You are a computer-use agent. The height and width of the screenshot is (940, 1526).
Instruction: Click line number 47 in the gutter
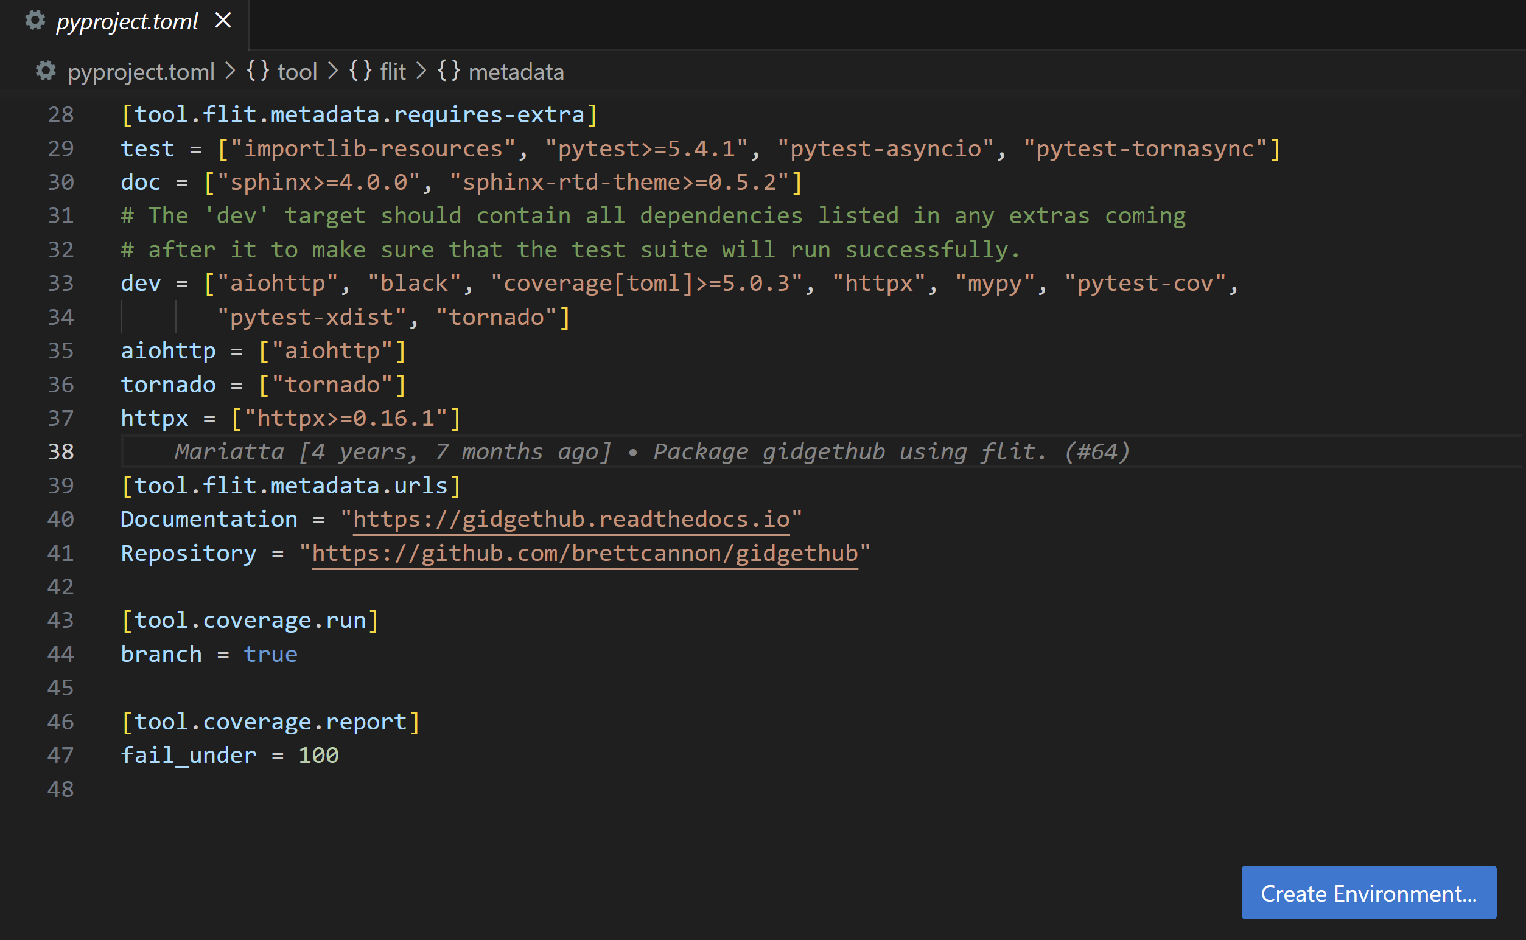coord(60,754)
